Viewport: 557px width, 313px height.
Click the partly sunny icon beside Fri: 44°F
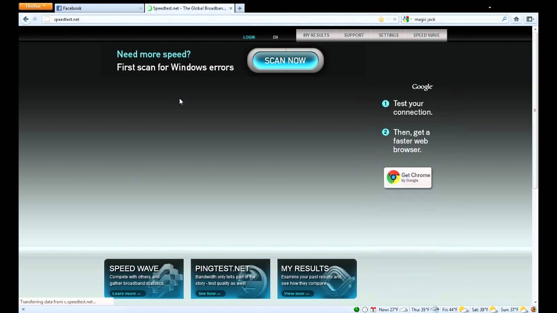464,310
